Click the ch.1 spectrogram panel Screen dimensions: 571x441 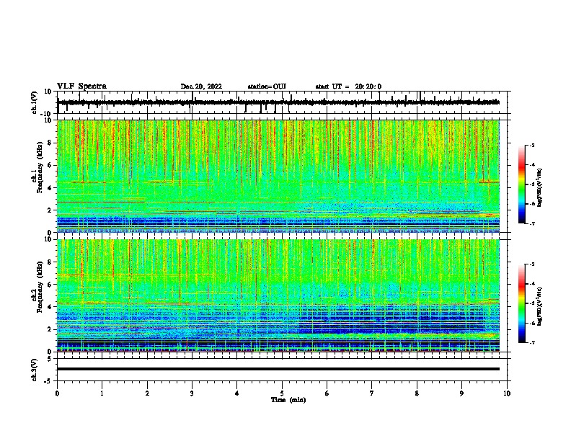point(278,176)
